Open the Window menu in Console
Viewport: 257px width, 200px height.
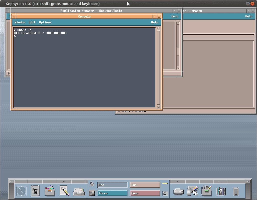[20, 22]
